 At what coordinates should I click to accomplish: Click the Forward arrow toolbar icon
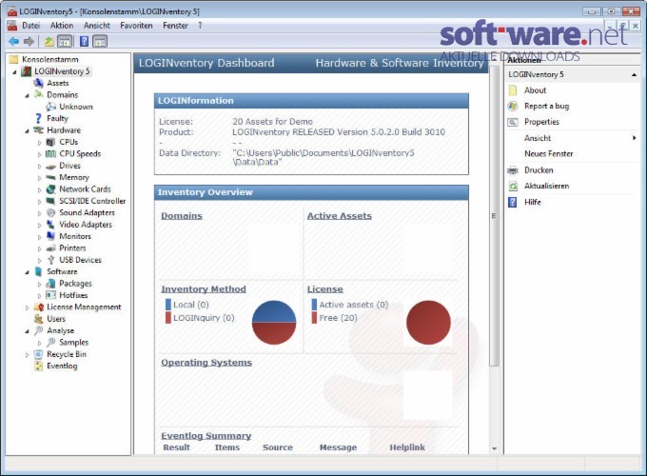29,41
